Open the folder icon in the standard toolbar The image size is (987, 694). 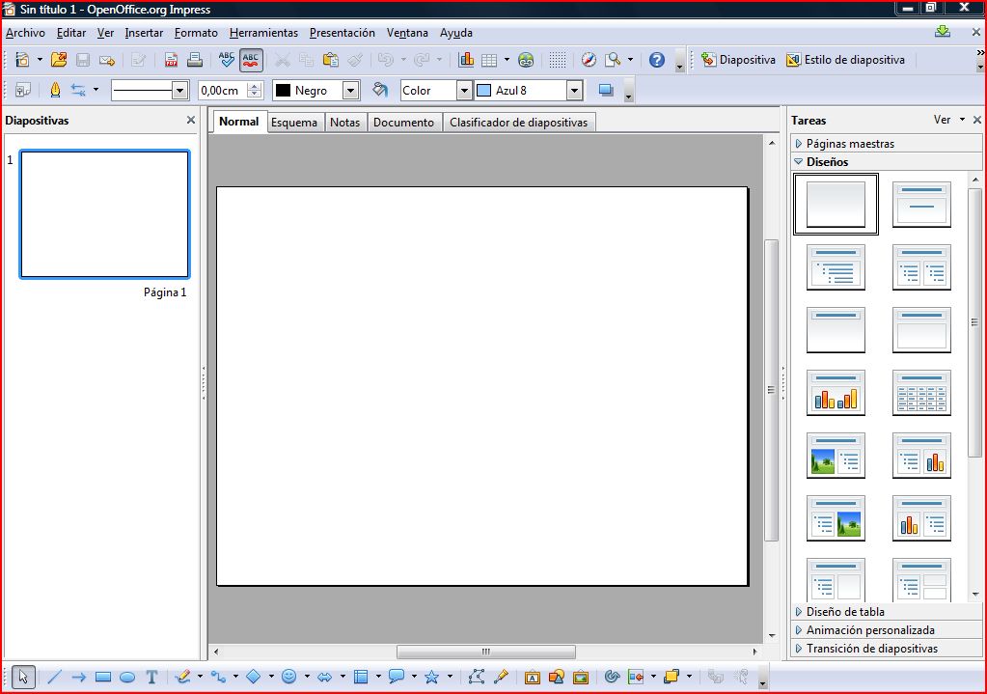(x=59, y=60)
